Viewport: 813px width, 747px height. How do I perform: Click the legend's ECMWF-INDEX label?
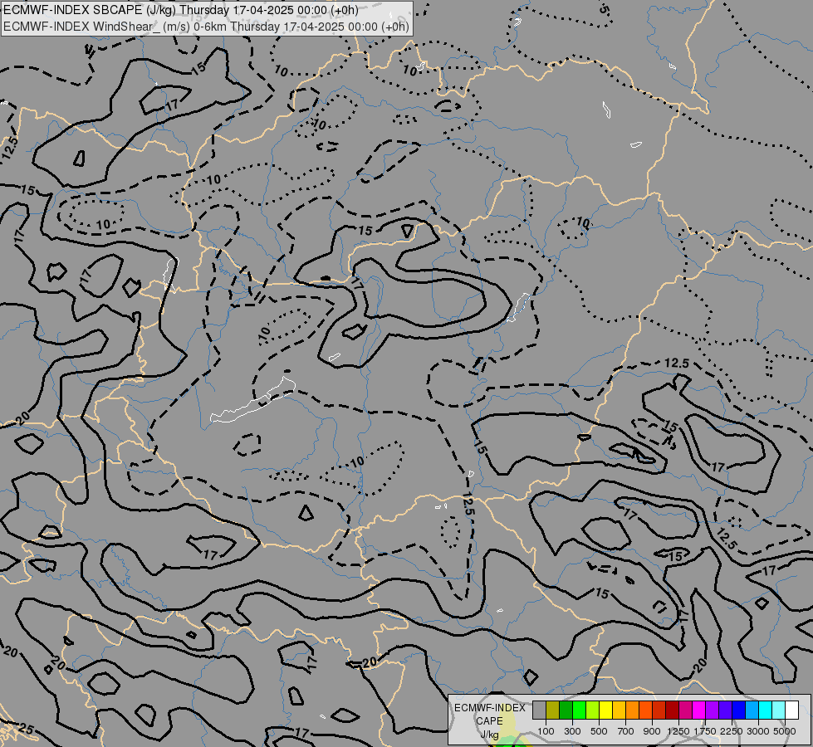click(x=490, y=708)
